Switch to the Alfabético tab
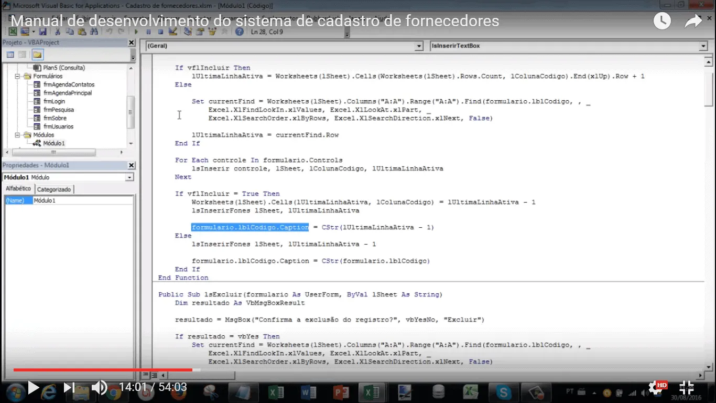The width and height of the screenshot is (716, 403). point(18,188)
